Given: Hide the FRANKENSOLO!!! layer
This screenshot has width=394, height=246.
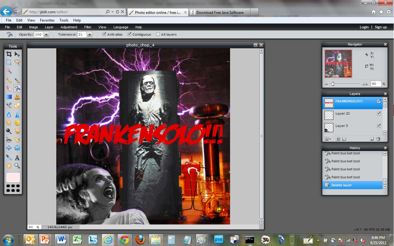Looking at the screenshot, I should pos(379,101).
